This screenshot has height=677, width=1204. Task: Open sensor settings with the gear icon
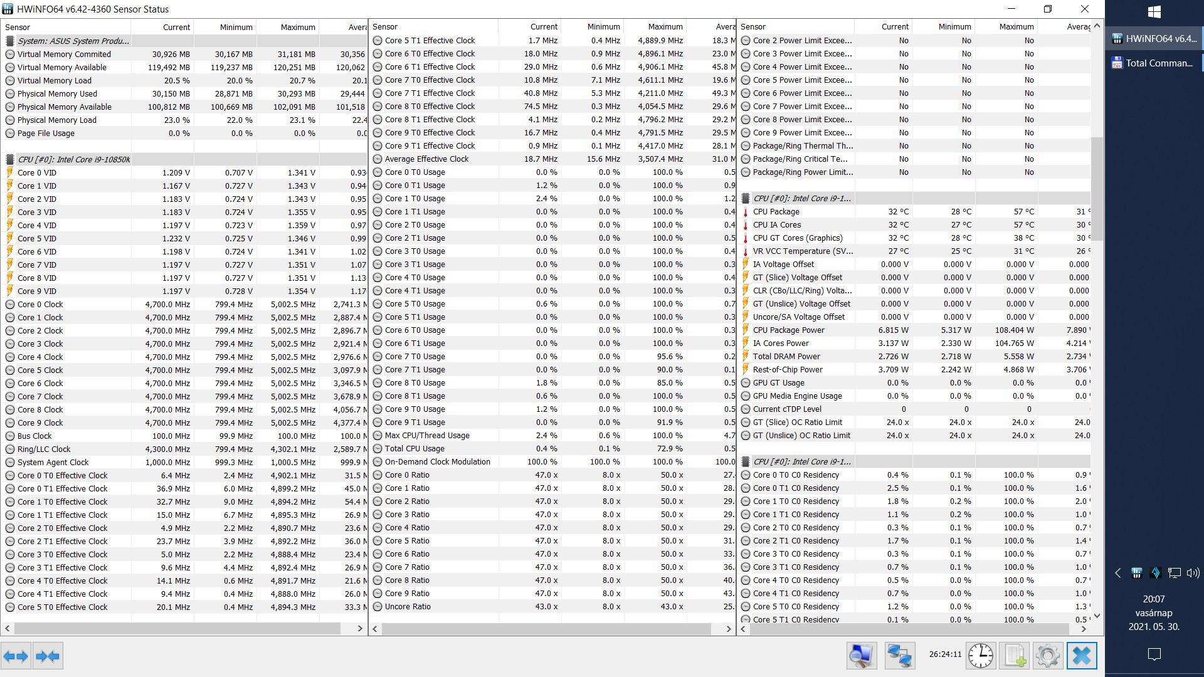click(x=1048, y=656)
